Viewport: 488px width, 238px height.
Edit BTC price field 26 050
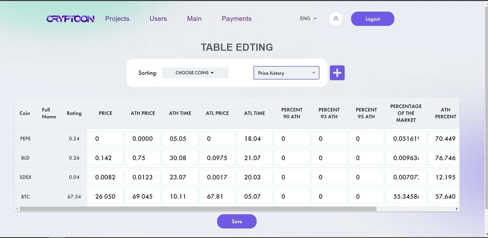click(106, 197)
